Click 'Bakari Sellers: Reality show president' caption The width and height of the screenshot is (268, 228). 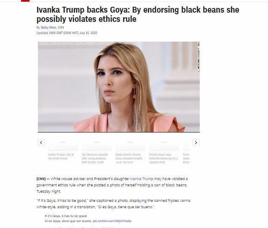[129, 158]
